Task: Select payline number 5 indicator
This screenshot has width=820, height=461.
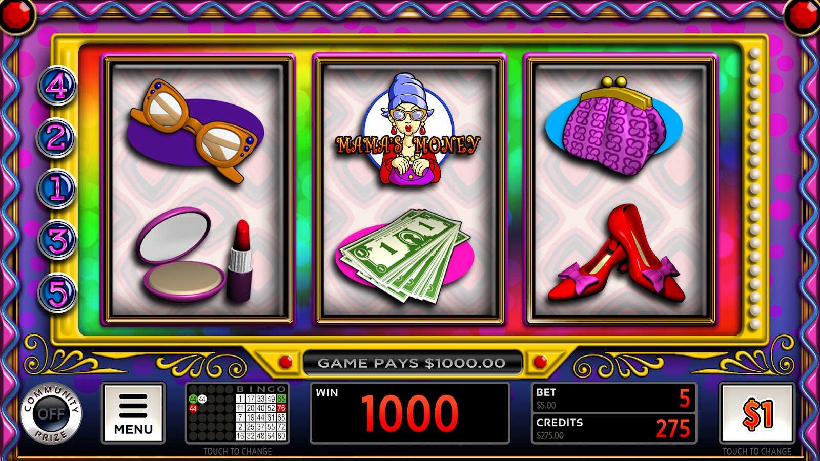Action: [x=56, y=293]
